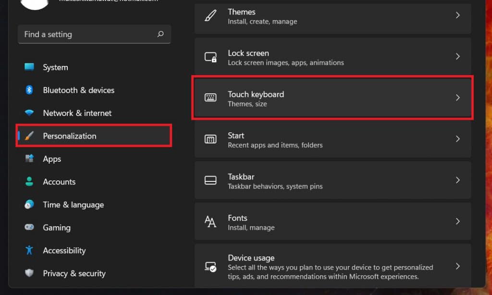Open the Taskbar settings title
Screen dimensions: 492x295
(241, 177)
